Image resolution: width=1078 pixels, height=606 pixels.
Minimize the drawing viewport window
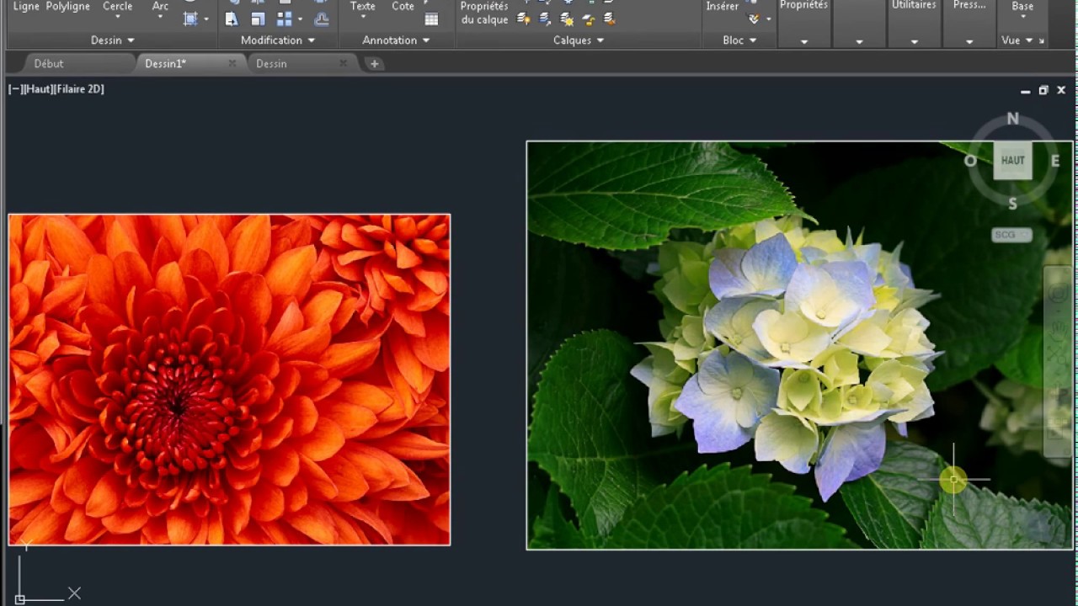(1025, 90)
